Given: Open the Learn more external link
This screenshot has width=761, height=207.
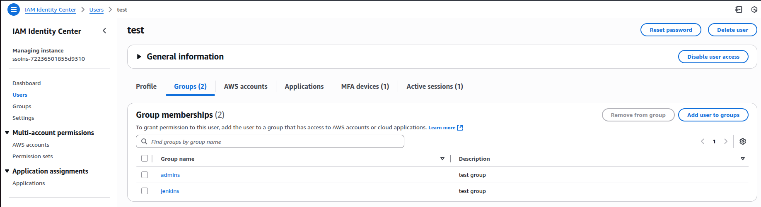Looking at the screenshot, I should pyautogui.click(x=445, y=128).
